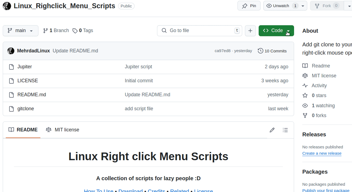Open the Linux_Righclick_Menu_Scripts repository title
This screenshot has width=352, height=192.
65,6
